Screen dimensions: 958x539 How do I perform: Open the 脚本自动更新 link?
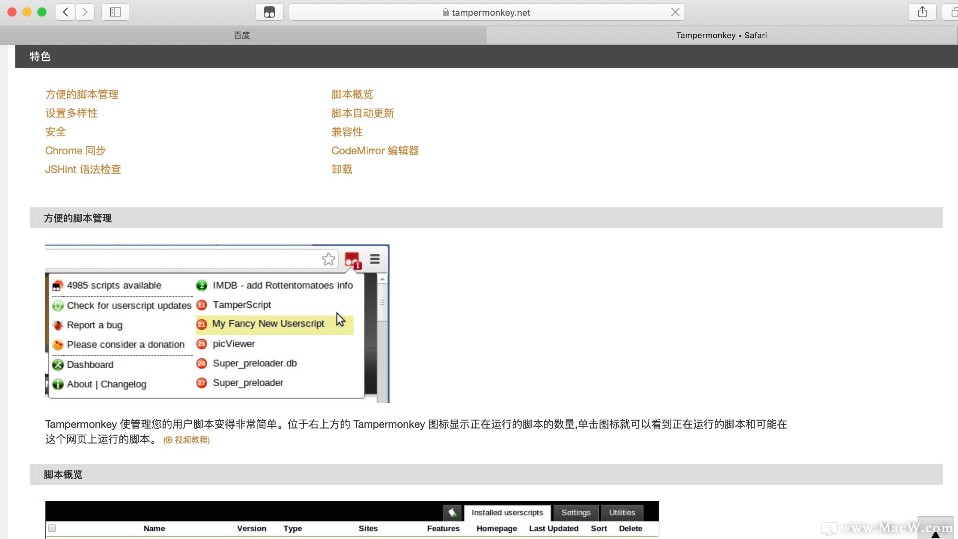tap(363, 113)
